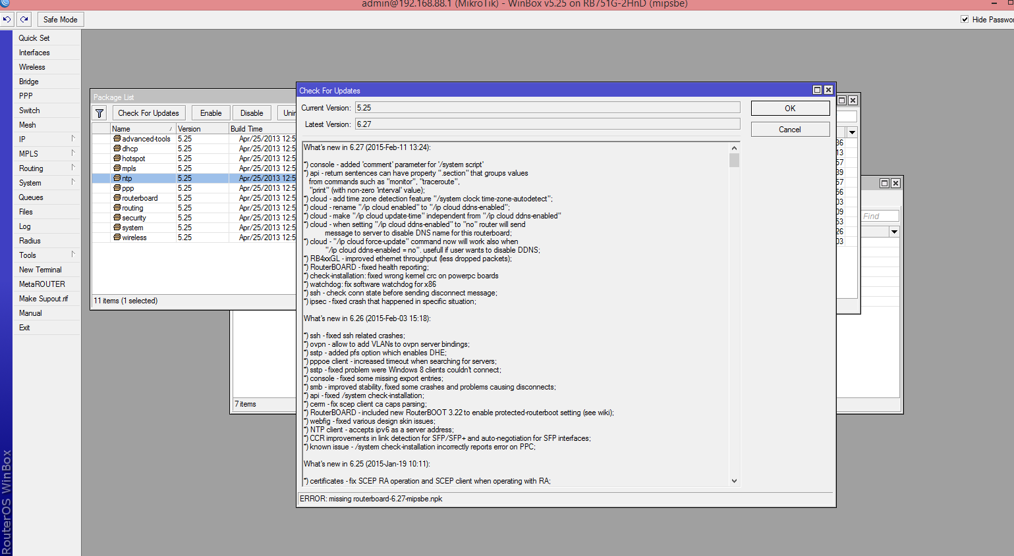Click Enable button in Package List
Screen dimensions: 1014x556
(211, 113)
